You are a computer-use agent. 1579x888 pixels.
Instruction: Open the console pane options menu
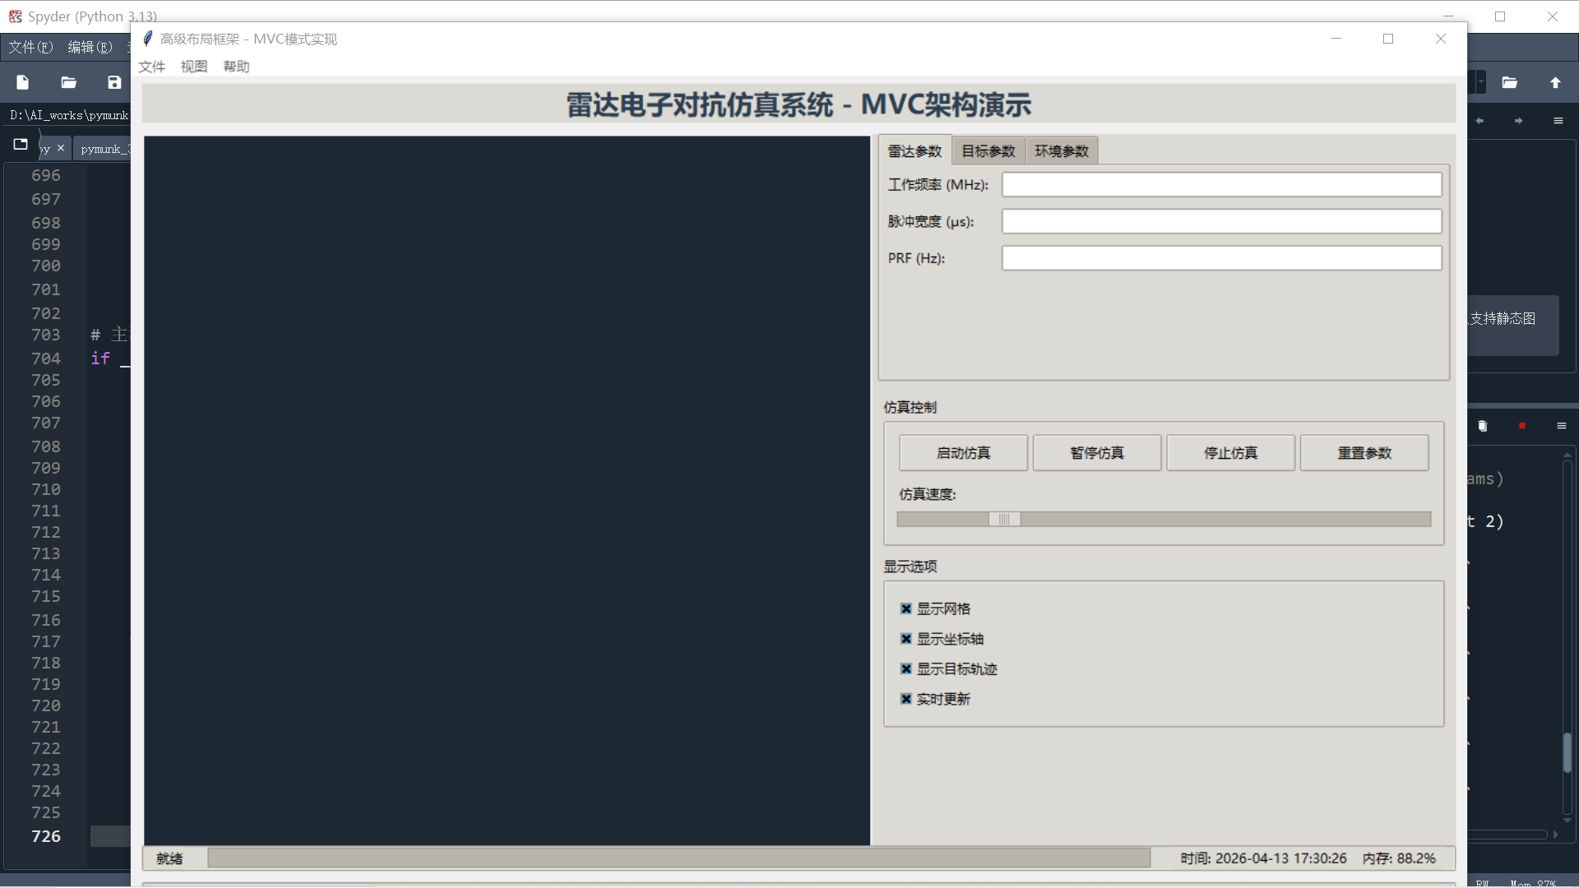[1562, 426]
